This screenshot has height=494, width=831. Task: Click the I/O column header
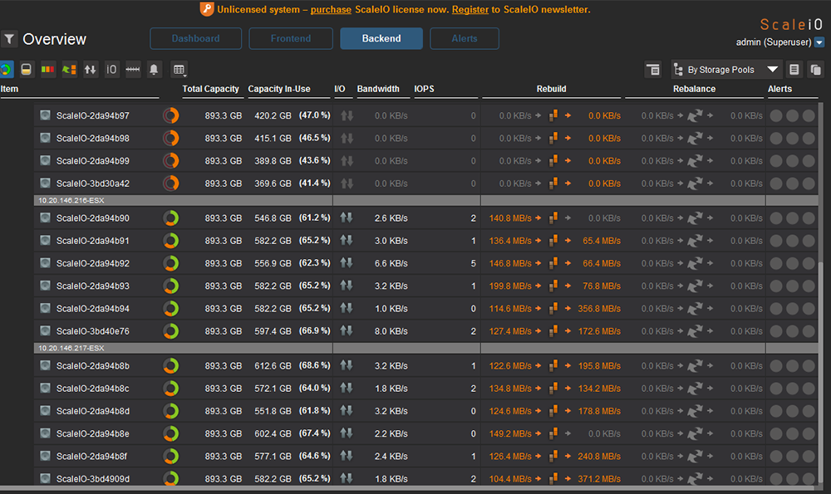pyautogui.click(x=340, y=89)
